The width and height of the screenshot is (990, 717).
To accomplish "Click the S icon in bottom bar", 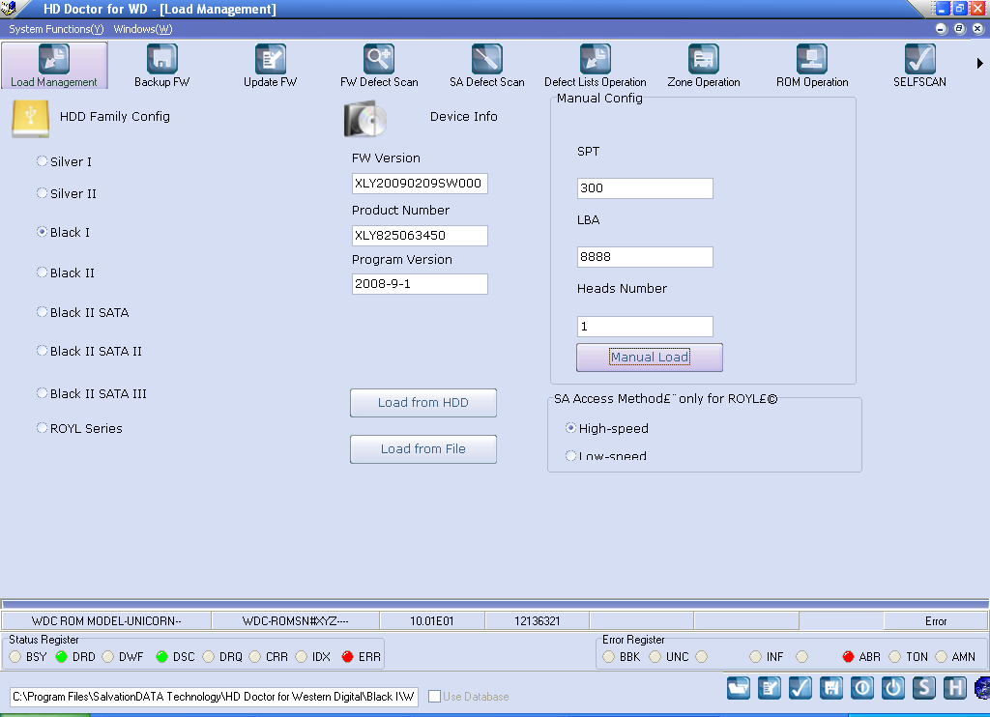I will (923, 687).
